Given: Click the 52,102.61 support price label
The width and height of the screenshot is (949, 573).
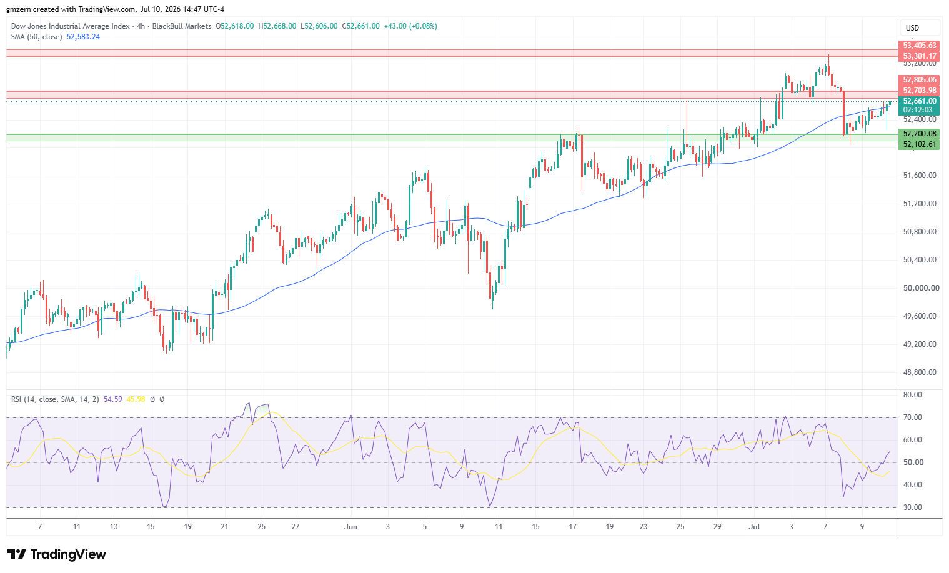Looking at the screenshot, I should click(x=920, y=144).
